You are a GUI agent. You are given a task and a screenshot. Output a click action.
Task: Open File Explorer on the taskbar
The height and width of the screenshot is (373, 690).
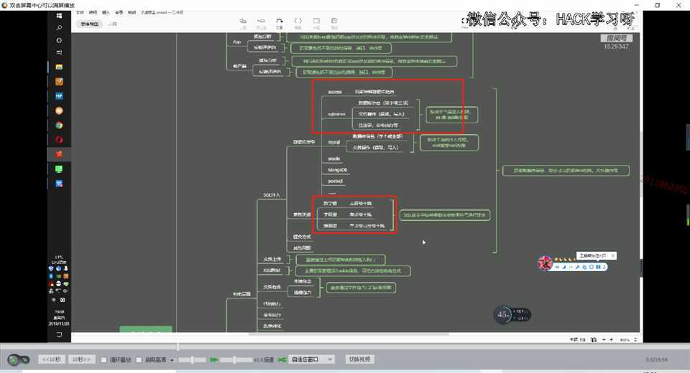pyautogui.click(x=59, y=67)
